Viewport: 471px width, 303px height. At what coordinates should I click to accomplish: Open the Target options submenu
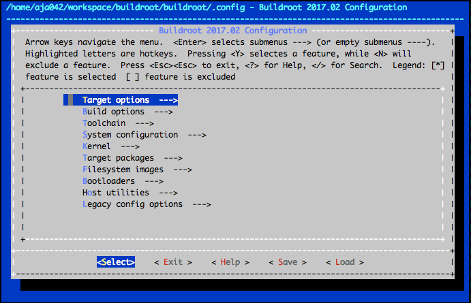[x=121, y=100]
